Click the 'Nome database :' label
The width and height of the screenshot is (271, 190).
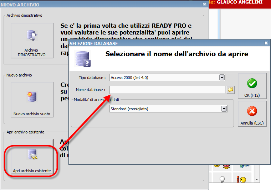tap(91, 90)
